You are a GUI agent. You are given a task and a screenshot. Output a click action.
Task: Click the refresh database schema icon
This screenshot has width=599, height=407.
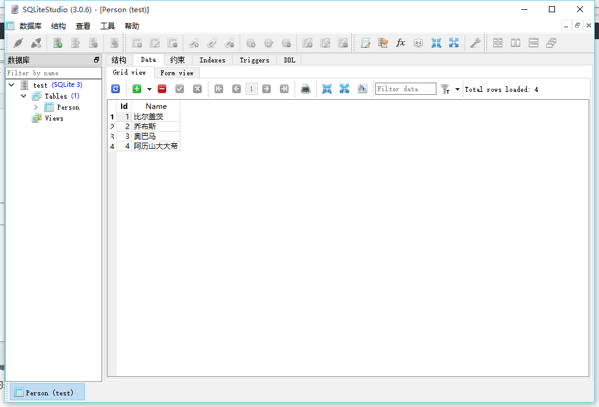pos(114,43)
